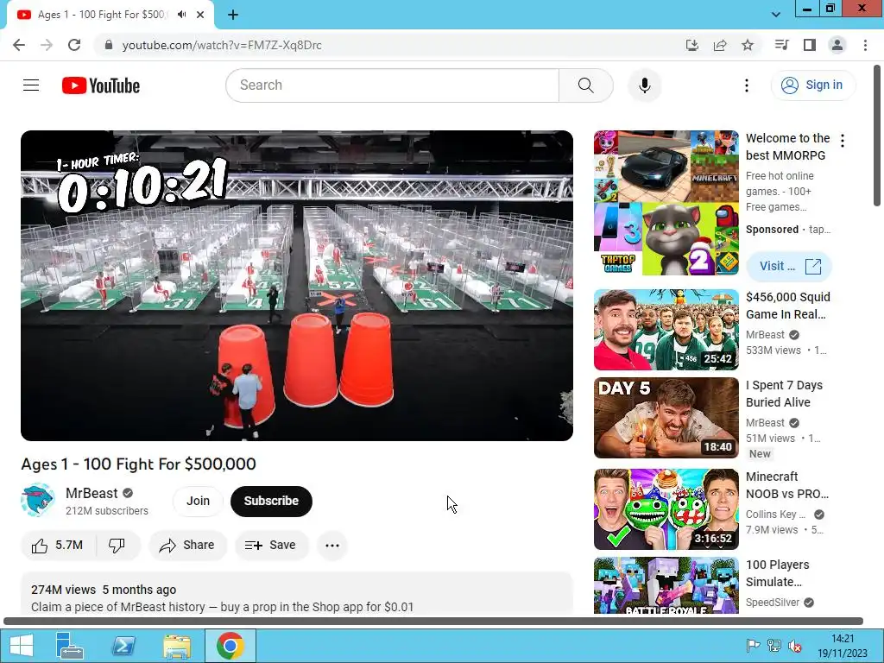Image resolution: width=884 pixels, height=663 pixels.
Task: Open the I Spent 7 Days thumbnail
Action: click(666, 418)
